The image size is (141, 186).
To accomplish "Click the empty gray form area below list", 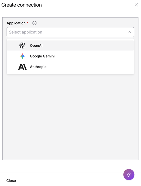I will click(70, 116).
